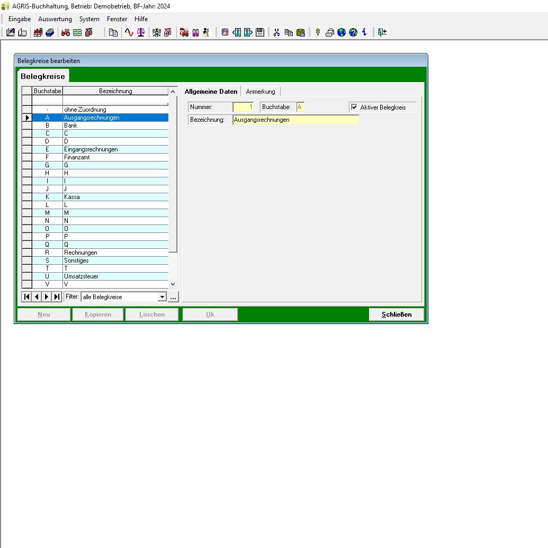
Task: Click the '...' button beside the filter
Action: (173, 297)
